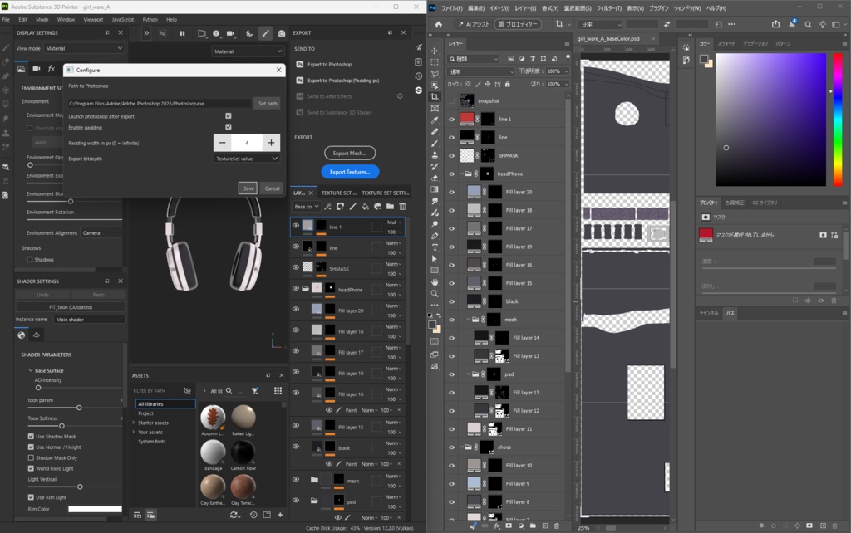Click the search magnifier in Assets panel
Image resolution: width=851 pixels, height=533 pixels.
[229, 390]
